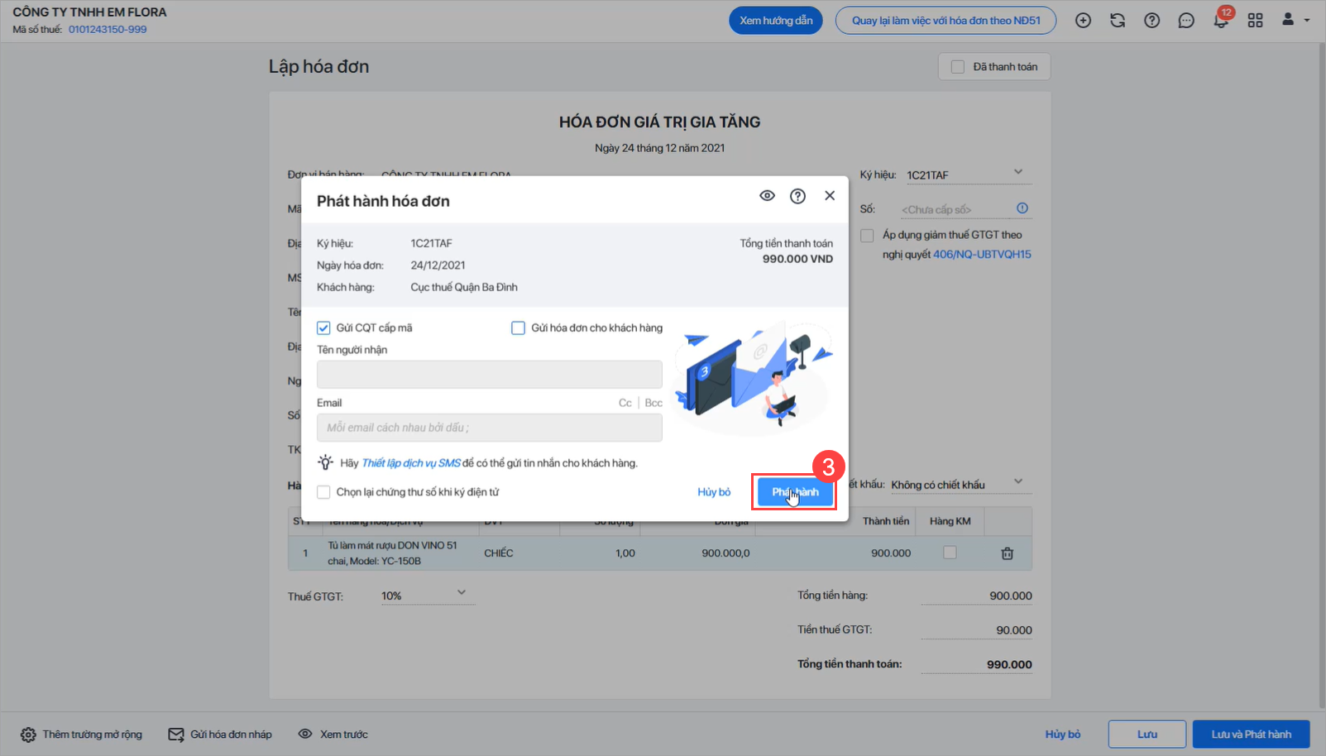Click the help icon in Phát hành hóa đơn dialog
This screenshot has height=756, width=1326.
coord(797,196)
